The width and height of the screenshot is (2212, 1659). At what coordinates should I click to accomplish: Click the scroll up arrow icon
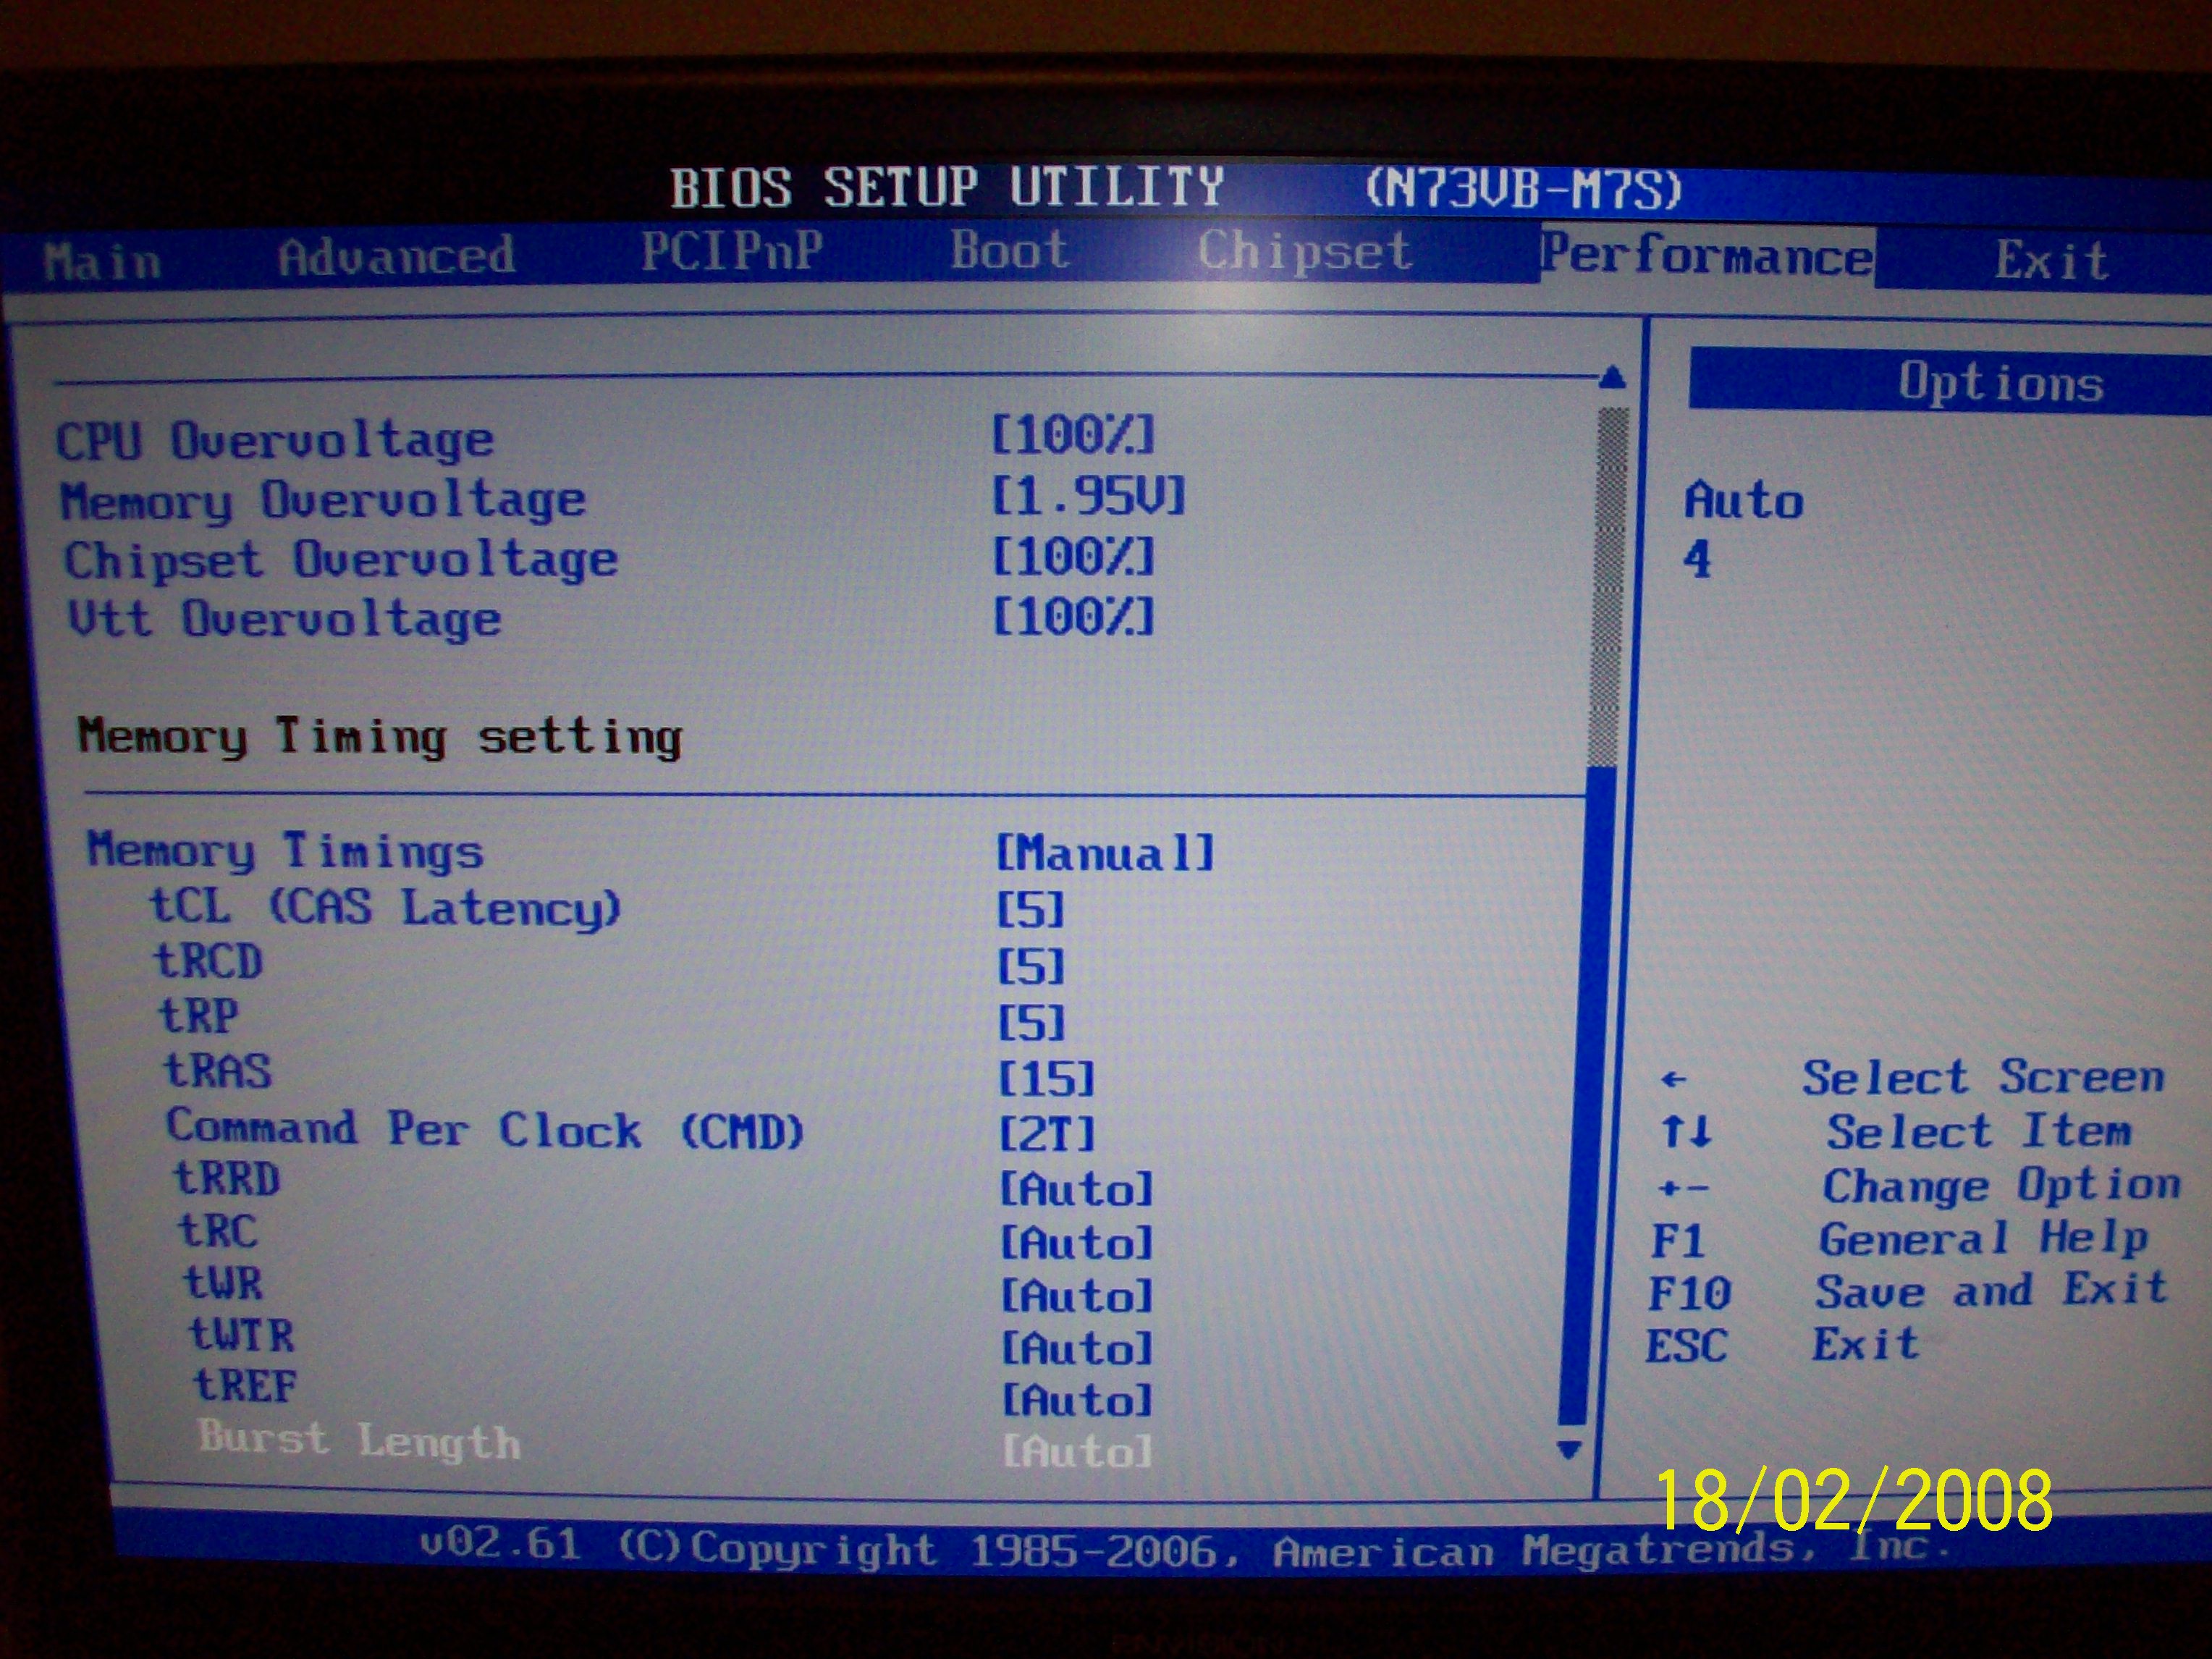(x=1612, y=378)
